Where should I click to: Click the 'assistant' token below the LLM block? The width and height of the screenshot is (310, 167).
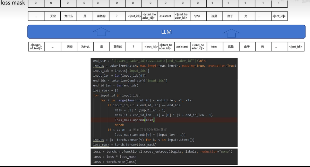point(182,47)
